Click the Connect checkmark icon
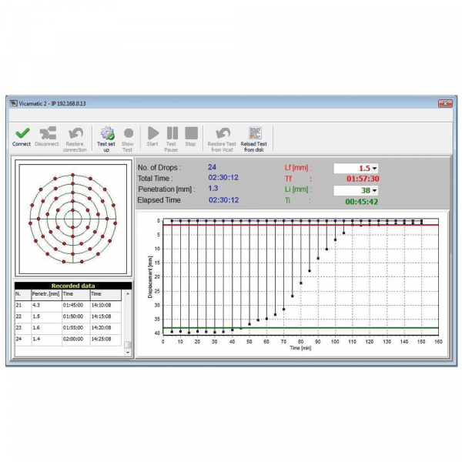The width and height of the screenshot is (462, 462). (22, 133)
